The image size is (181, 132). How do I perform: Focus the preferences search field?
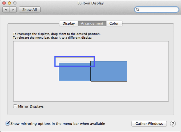click(x=159, y=10)
